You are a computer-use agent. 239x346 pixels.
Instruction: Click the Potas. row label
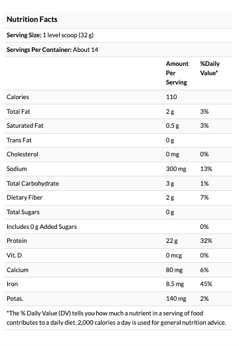coord(15,299)
